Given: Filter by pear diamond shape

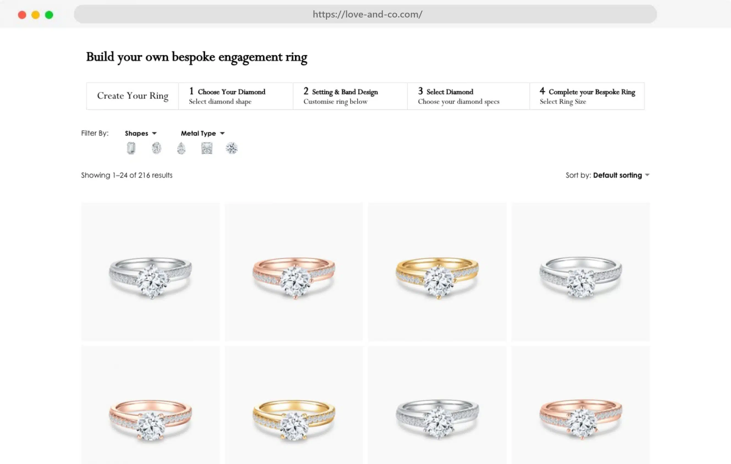Looking at the screenshot, I should [181, 148].
